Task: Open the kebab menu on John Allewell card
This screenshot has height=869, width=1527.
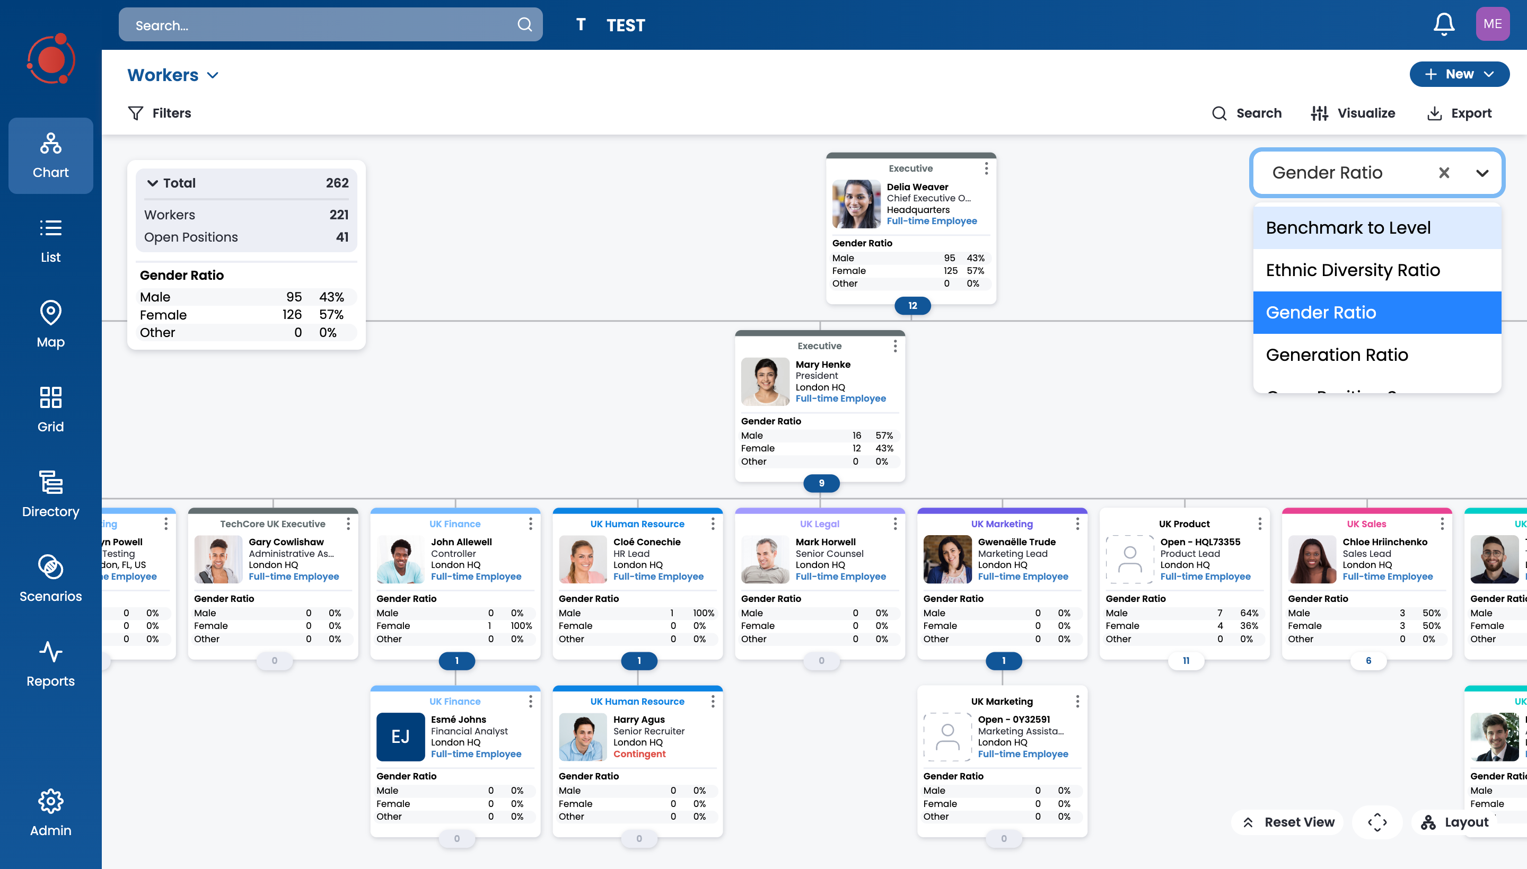Action: coord(530,524)
